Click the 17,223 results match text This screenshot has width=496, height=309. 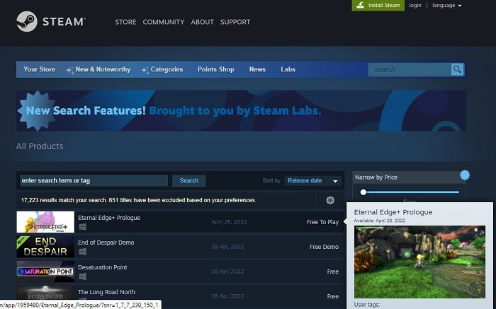pos(139,200)
